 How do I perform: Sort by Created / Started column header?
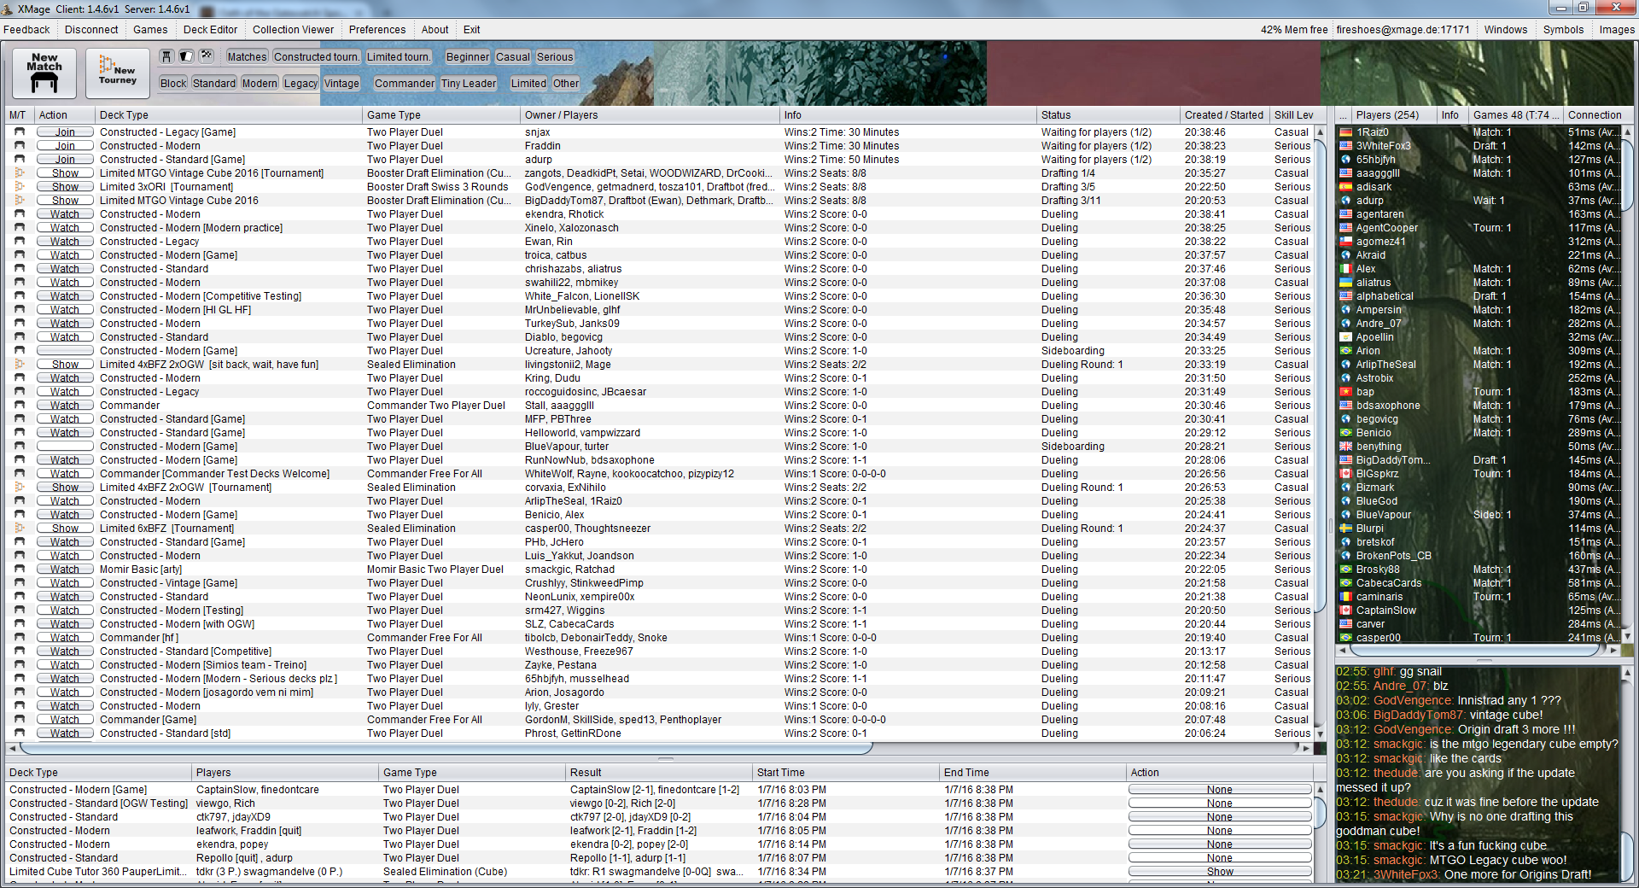tap(1223, 115)
